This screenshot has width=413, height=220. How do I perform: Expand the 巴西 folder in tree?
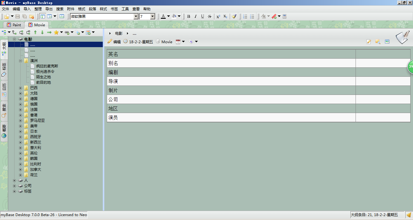pos(21,88)
